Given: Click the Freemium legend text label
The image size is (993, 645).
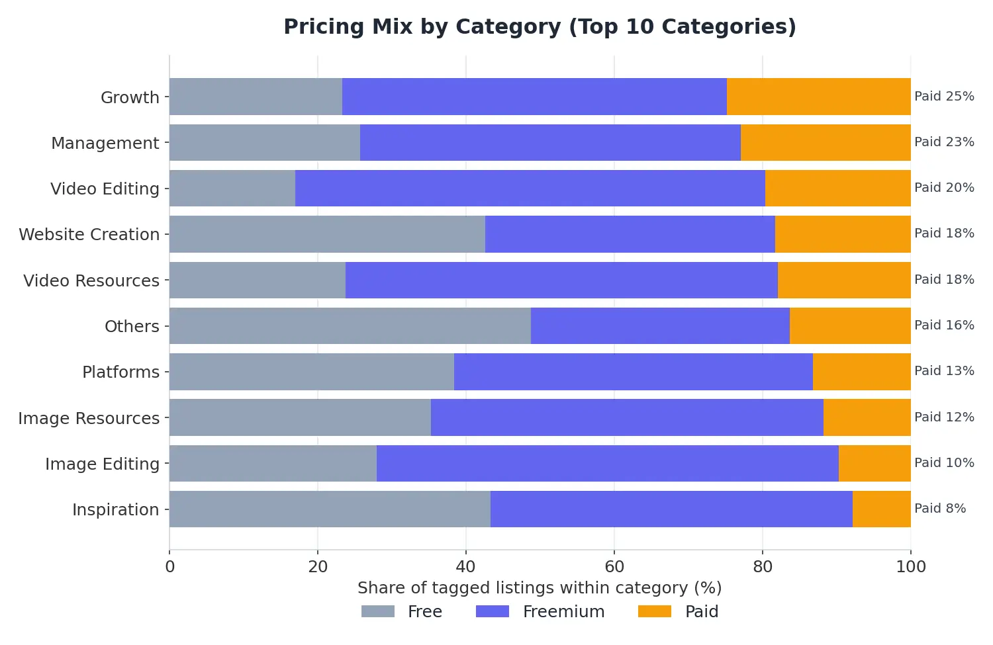Looking at the screenshot, I should coord(564,612).
